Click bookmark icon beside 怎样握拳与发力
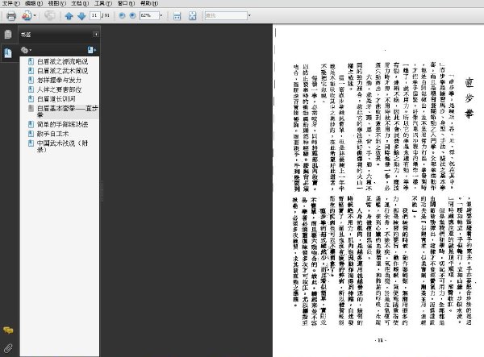 (31, 80)
